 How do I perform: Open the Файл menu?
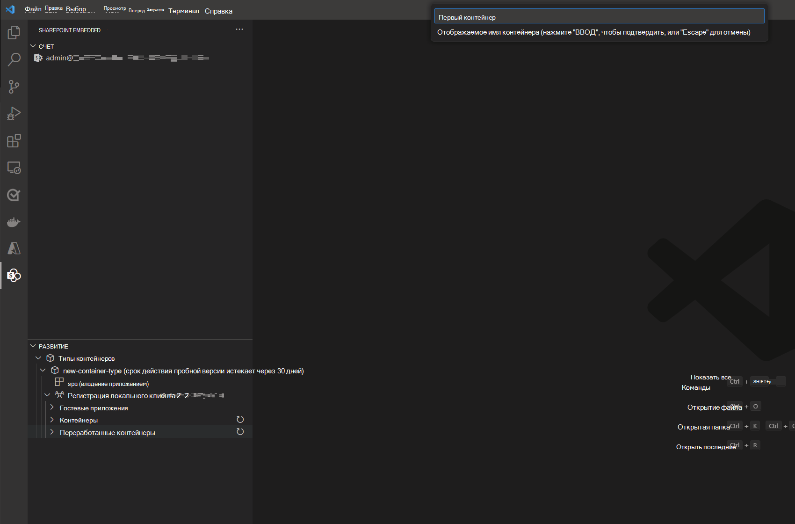coord(33,9)
